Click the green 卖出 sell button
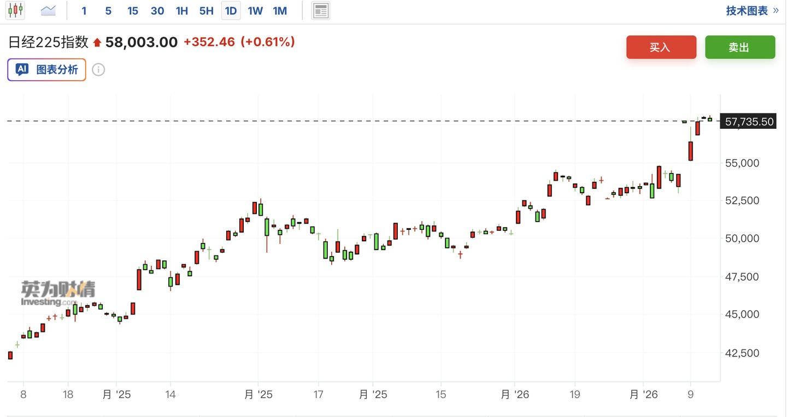787x417 pixels. coord(740,47)
